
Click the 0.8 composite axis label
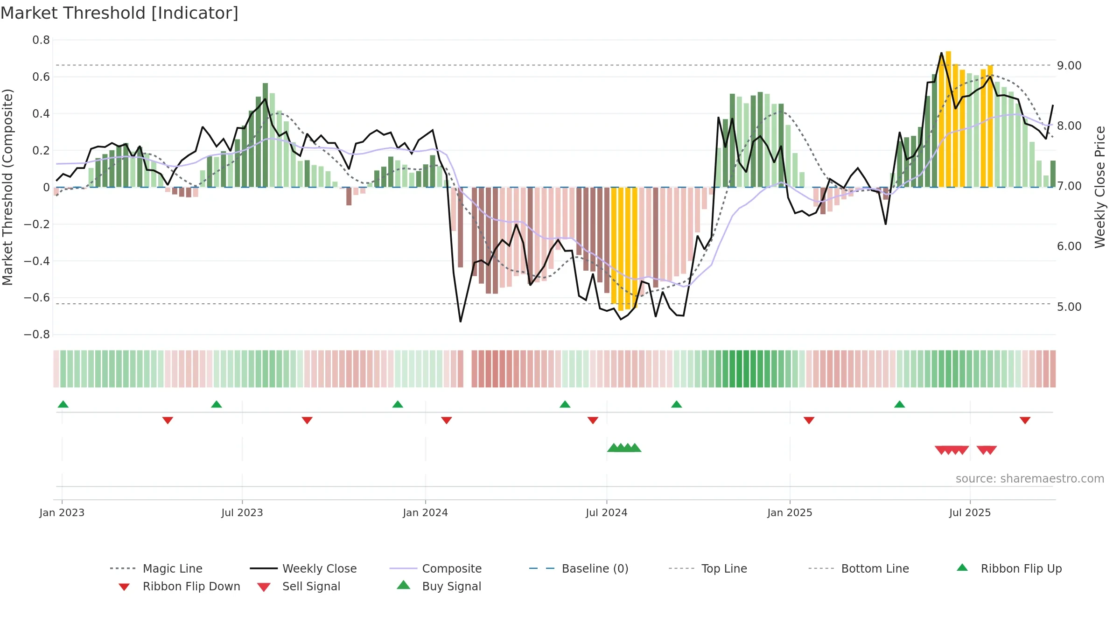point(41,40)
